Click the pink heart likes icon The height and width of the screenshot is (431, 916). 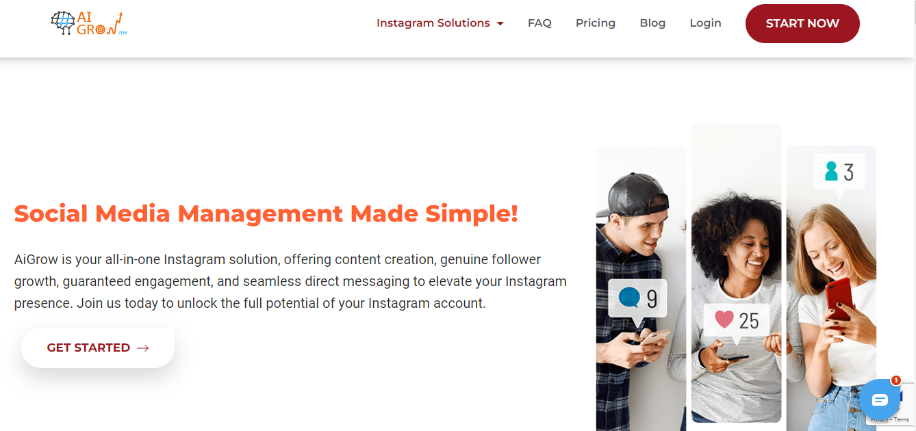pos(724,319)
